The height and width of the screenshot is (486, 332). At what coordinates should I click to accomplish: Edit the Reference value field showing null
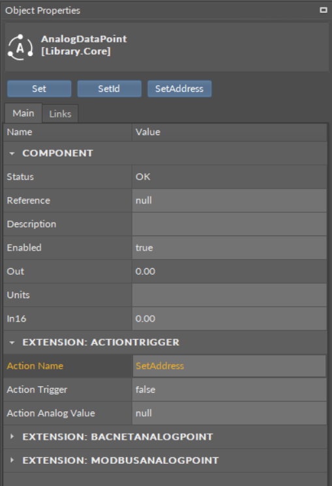pyautogui.click(x=230, y=200)
